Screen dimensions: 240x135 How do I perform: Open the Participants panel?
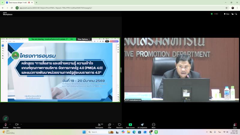(x=99, y=125)
